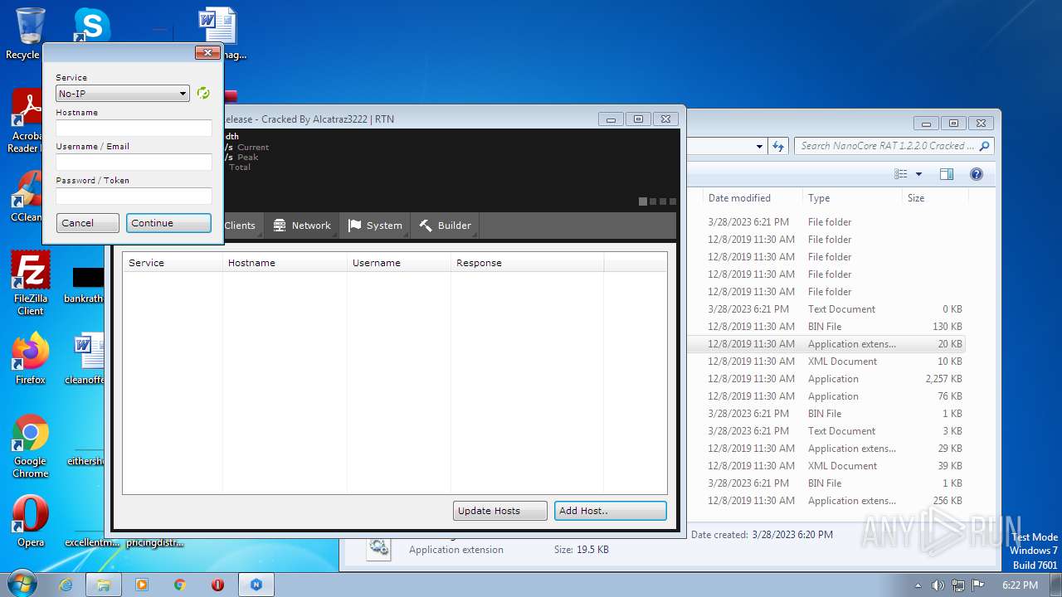Open the bankrath desktop file icon
Viewport: 1062px width, 597px height.
87,284
